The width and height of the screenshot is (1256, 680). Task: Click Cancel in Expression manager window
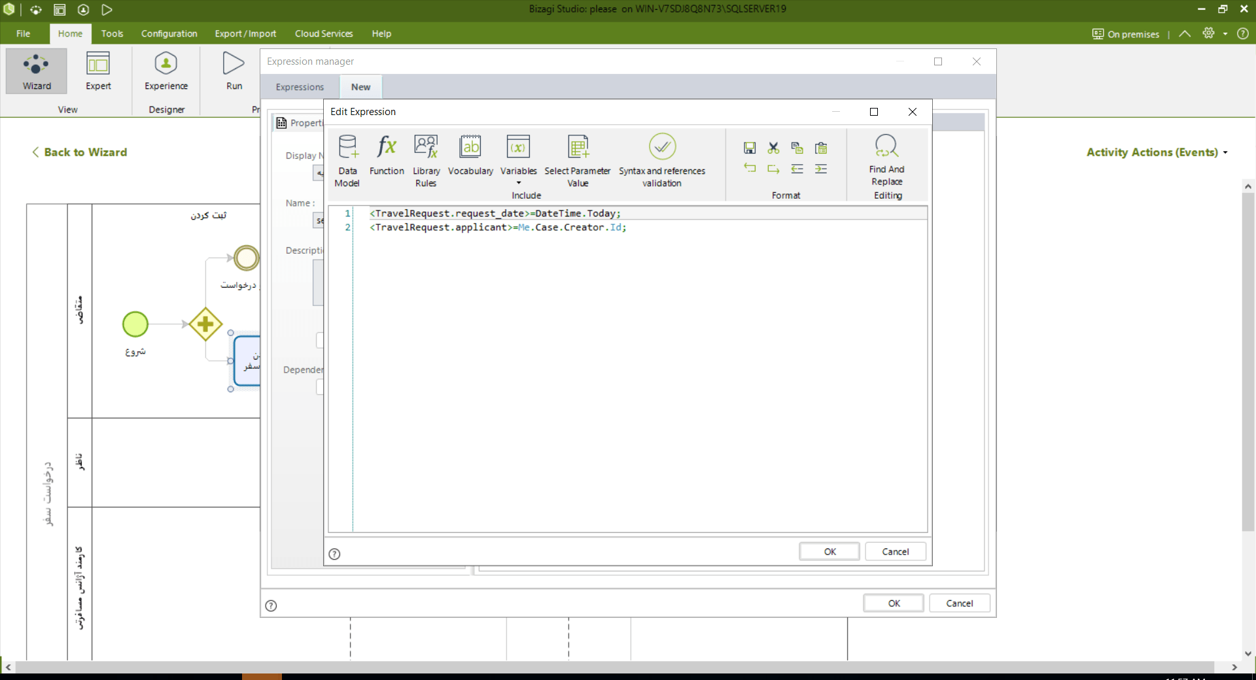tap(960, 603)
